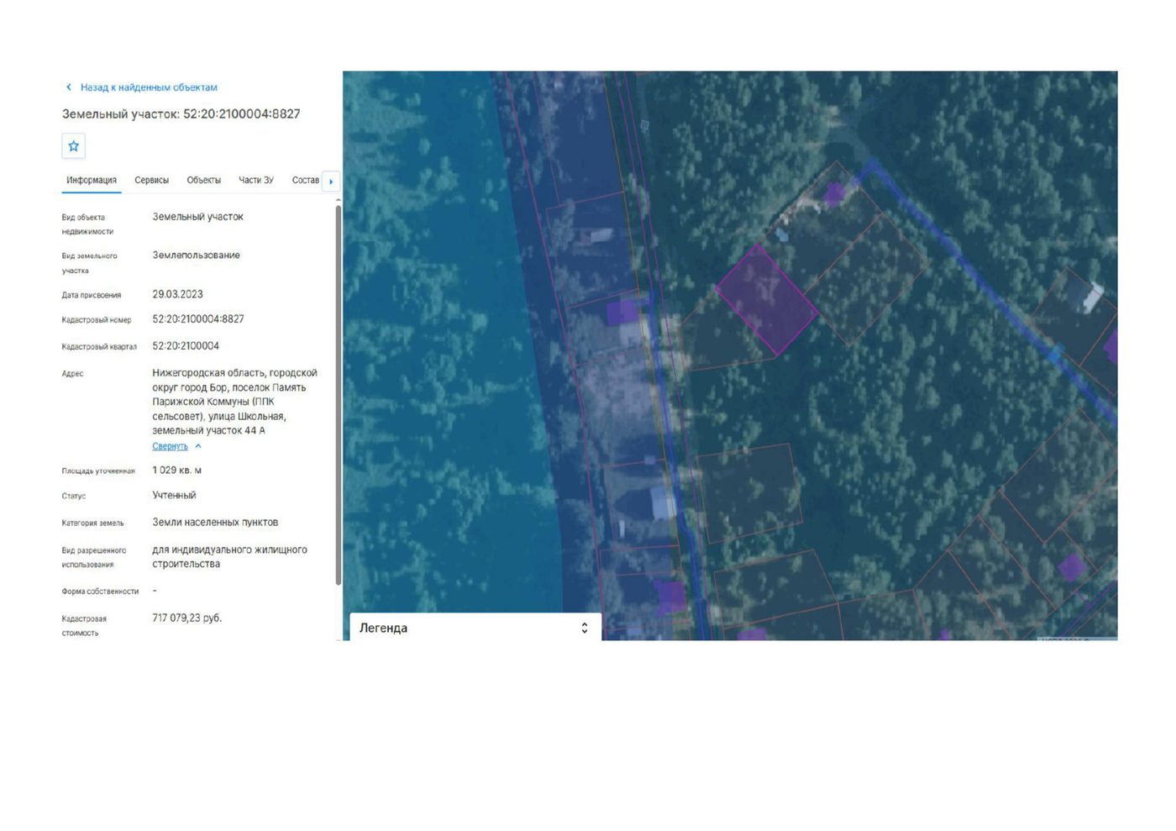Select the Части ЗУ tab
The width and height of the screenshot is (1176, 831).
point(256,181)
